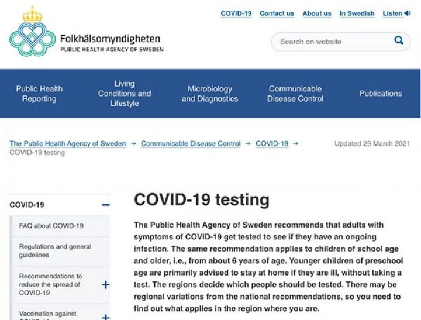Expand the Vaccination against COVID-19 submenu
This screenshot has height=320, width=421.
pos(106,316)
